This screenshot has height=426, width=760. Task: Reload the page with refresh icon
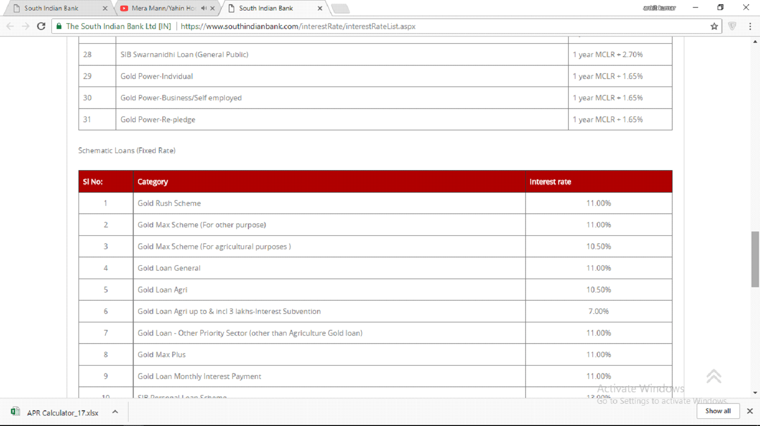[41, 26]
